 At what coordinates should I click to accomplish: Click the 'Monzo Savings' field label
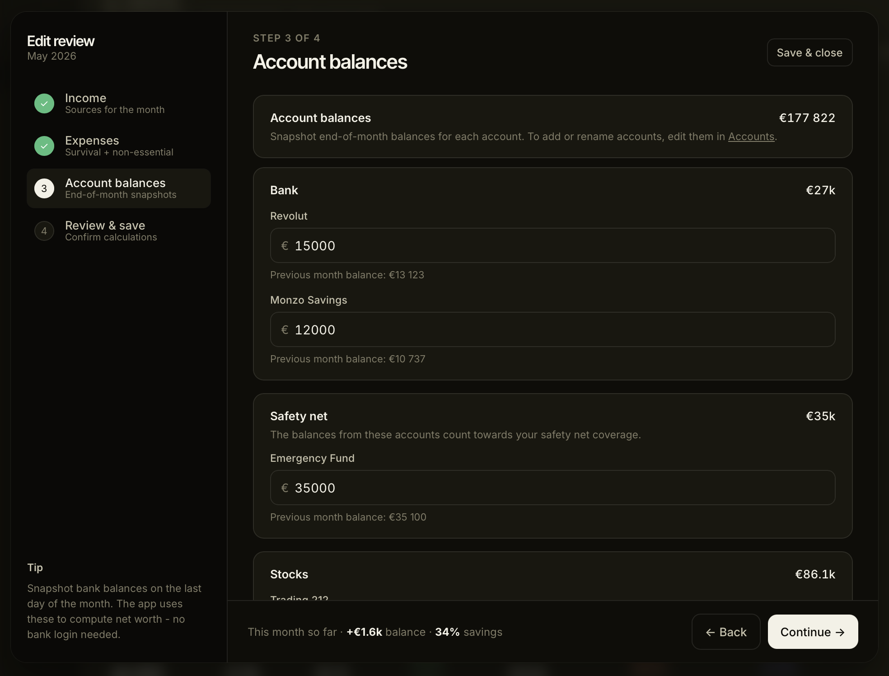click(309, 300)
